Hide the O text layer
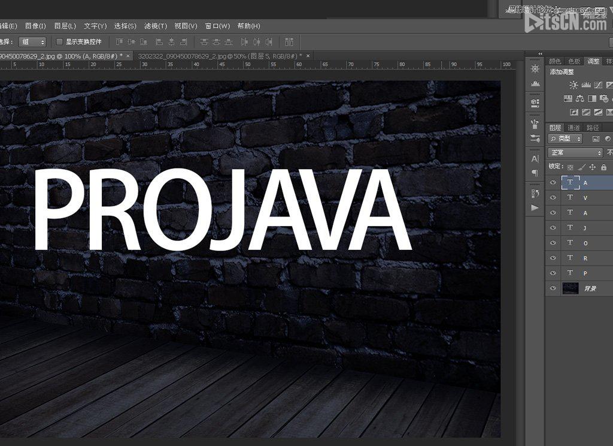Screen dimensions: 613x446 pos(553,243)
